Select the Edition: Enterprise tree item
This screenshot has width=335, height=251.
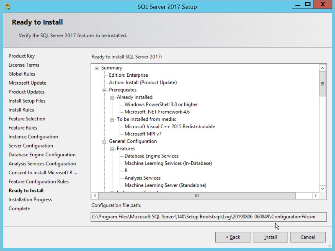coord(128,75)
